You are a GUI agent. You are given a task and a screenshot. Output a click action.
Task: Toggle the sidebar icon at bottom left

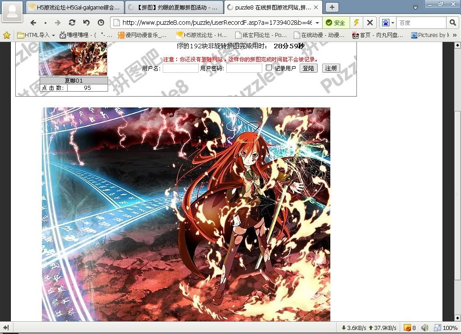[x=6, y=328]
